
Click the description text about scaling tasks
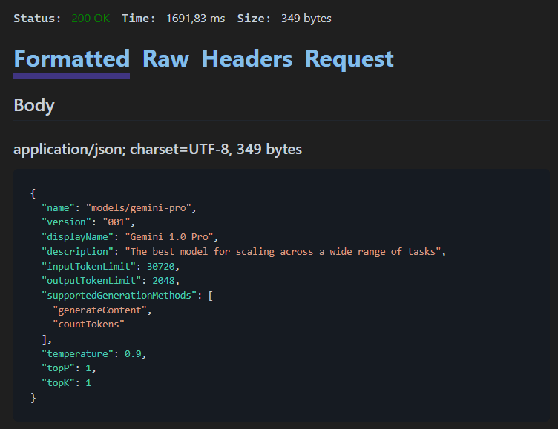pyautogui.click(x=285, y=251)
